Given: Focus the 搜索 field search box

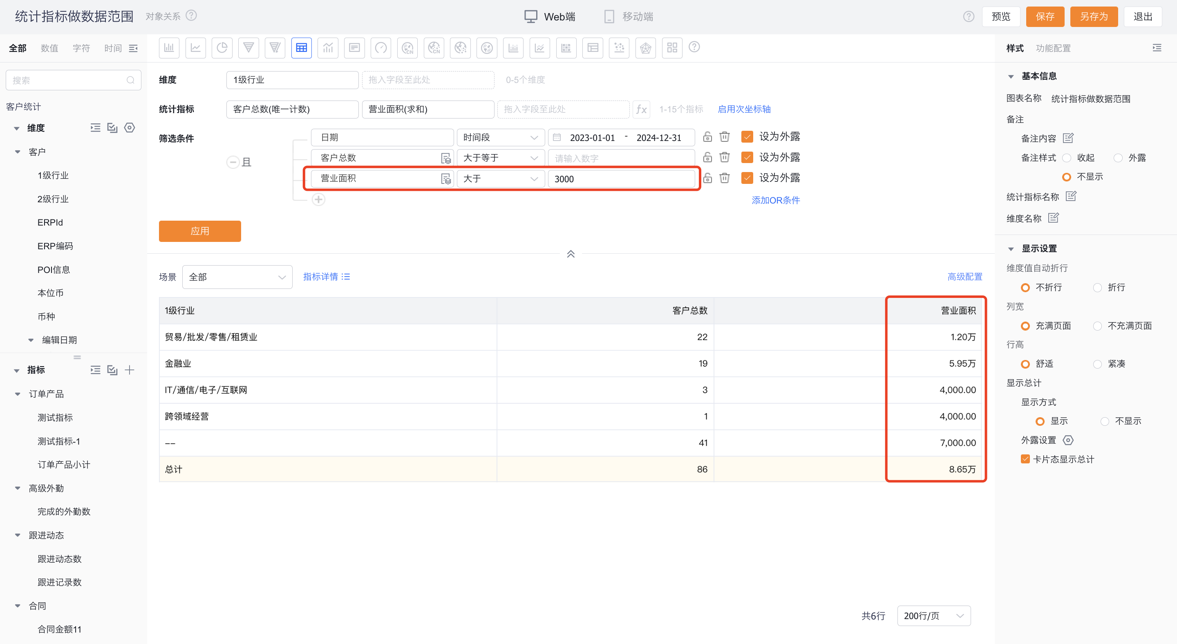Looking at the screenshot, I should (x=73, y=80).
